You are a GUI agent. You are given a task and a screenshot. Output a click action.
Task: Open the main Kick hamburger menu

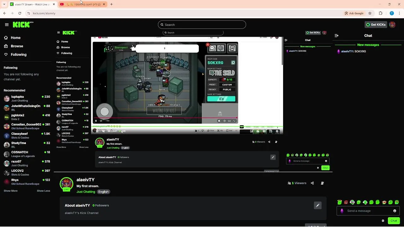[x=7, y=25]
